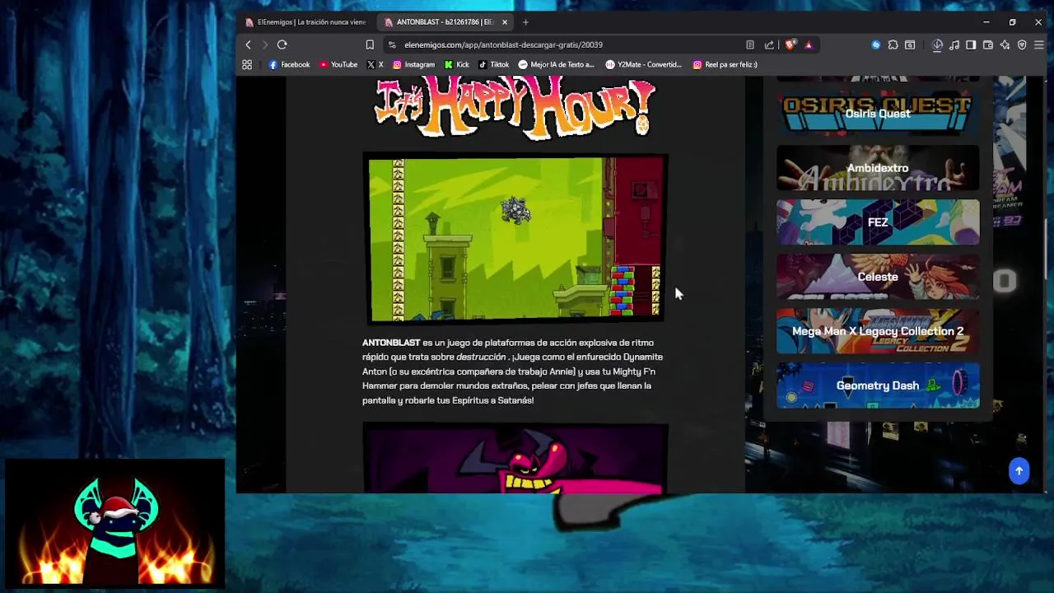The height and width of the screenshot is (593, 1054).
Task: Open the browser hamburger menu
Action: click(1039, 44)
